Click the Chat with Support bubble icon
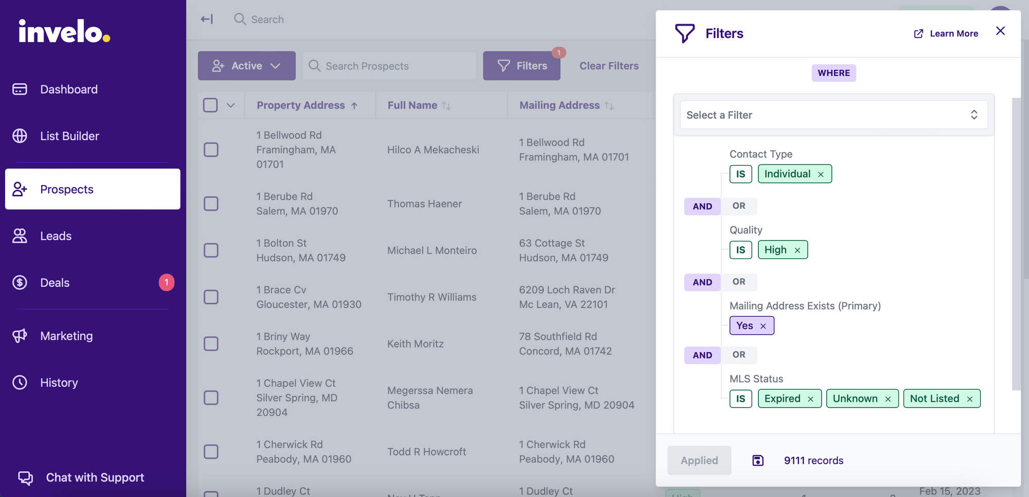 tap(26, 477)
